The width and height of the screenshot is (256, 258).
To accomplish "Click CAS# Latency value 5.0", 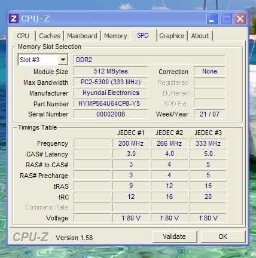I will point(208,154).
